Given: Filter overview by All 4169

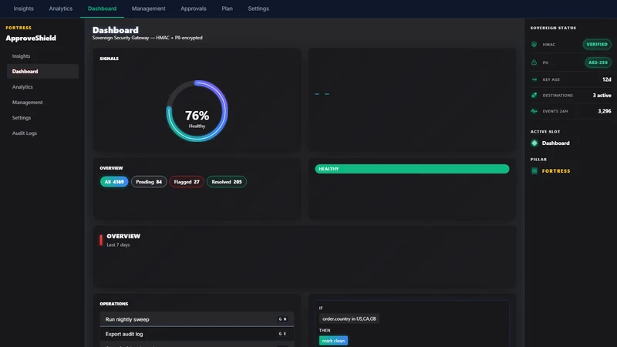Looking at the screenshot, I should pos(114,182).
